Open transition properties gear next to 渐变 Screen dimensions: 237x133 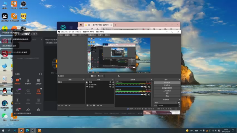pos(179,103)
